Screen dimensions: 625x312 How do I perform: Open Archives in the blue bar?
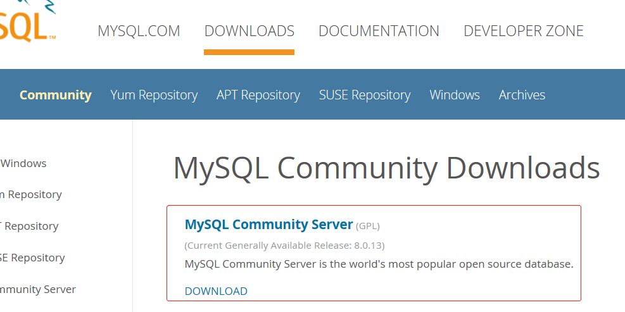522,95
